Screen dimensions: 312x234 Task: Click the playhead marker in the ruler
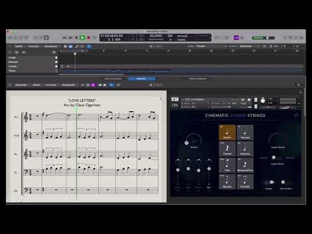click(x=75, y=54)
